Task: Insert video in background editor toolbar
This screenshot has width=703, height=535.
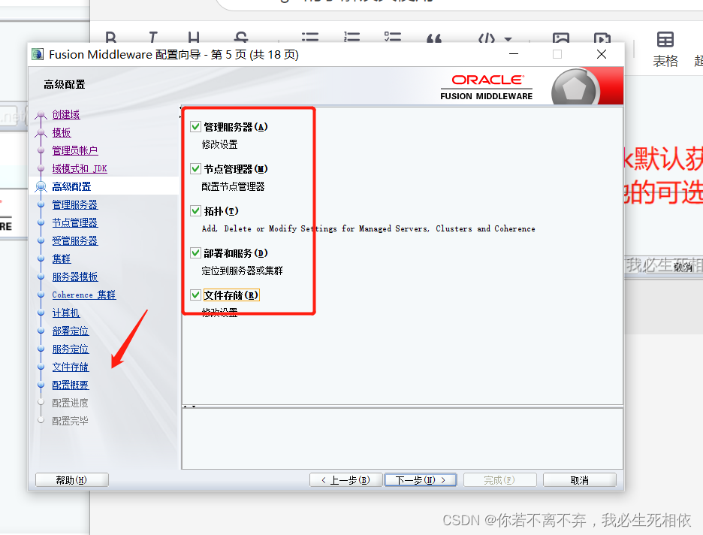Action: (602, 38)
